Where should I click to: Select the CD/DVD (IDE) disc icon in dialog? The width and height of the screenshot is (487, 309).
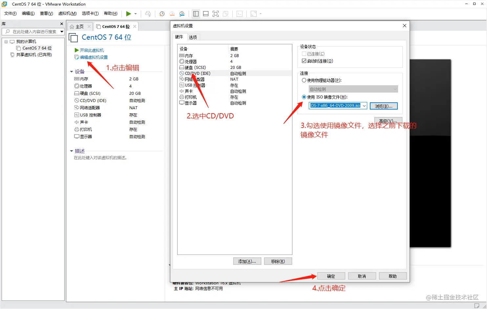pyautogui.click(x=182, y=73)
